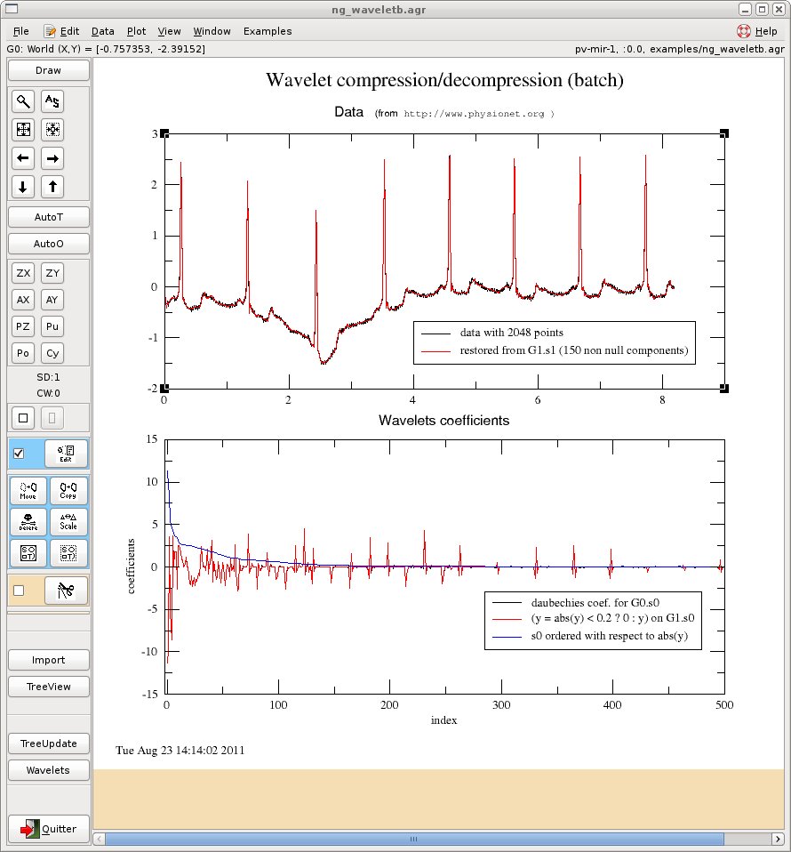Toggle the empty square button below CW:0
The image size is (791, 852).
pyautogui.click(x=22, y=417)
